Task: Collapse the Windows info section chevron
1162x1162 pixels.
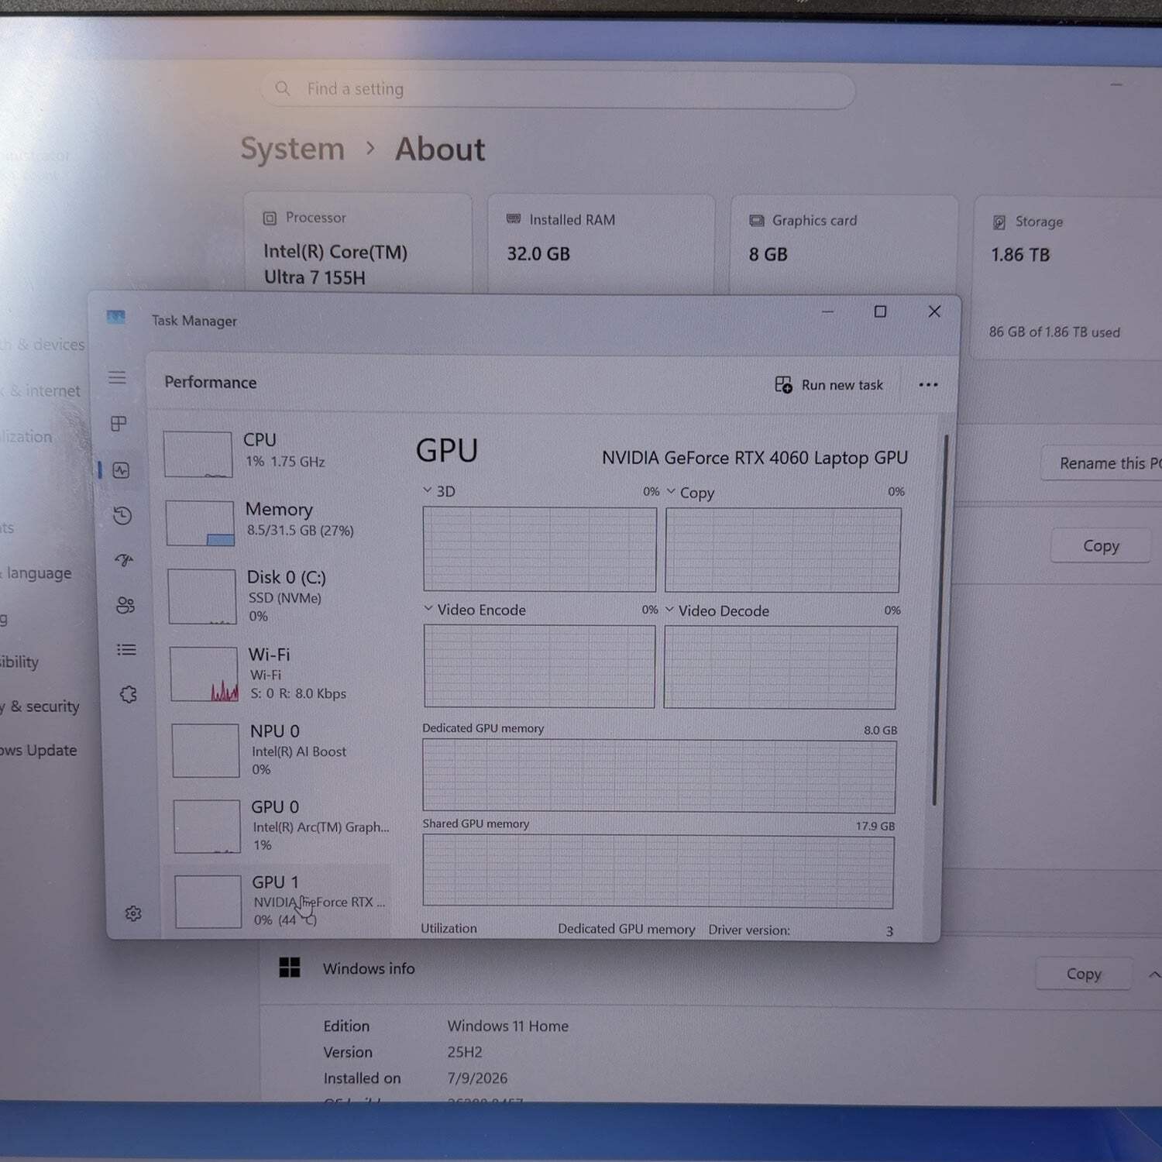Action: point(1153,975)
